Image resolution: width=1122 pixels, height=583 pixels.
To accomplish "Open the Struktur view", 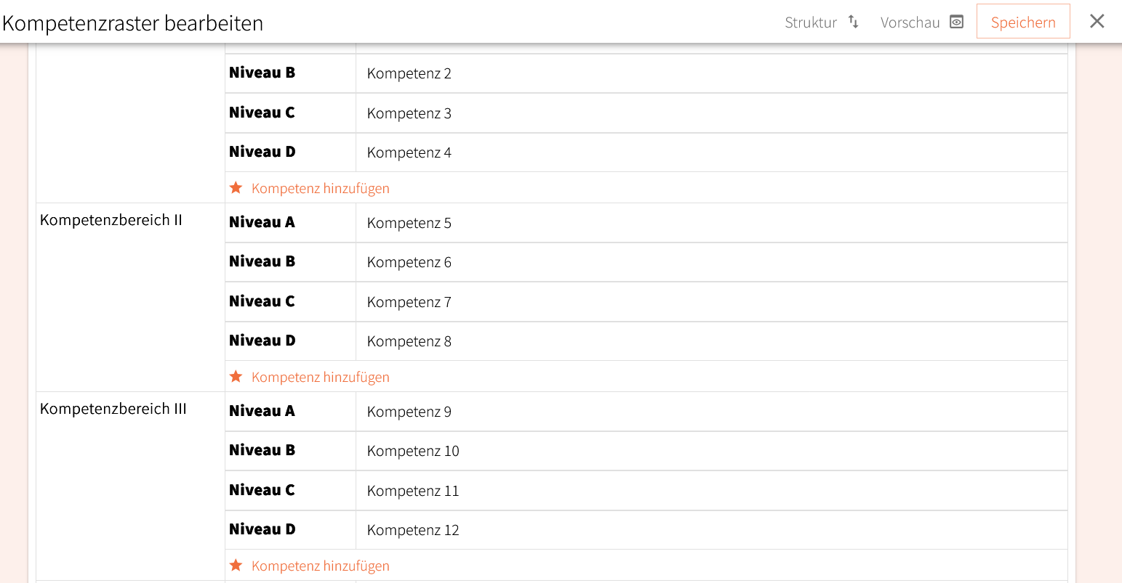I will tap(811, 23).
